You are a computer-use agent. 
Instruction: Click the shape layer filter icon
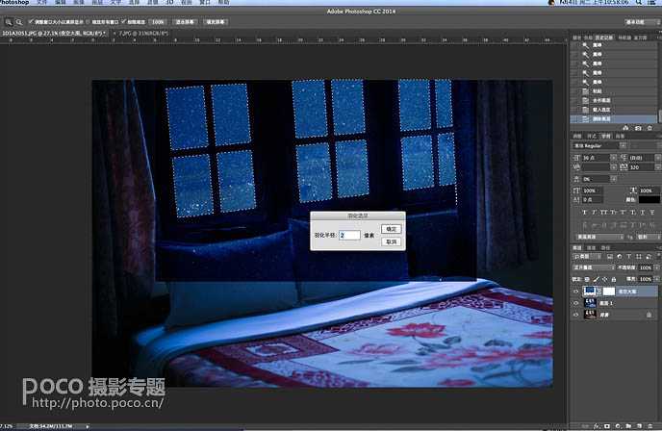click(638, 256)
